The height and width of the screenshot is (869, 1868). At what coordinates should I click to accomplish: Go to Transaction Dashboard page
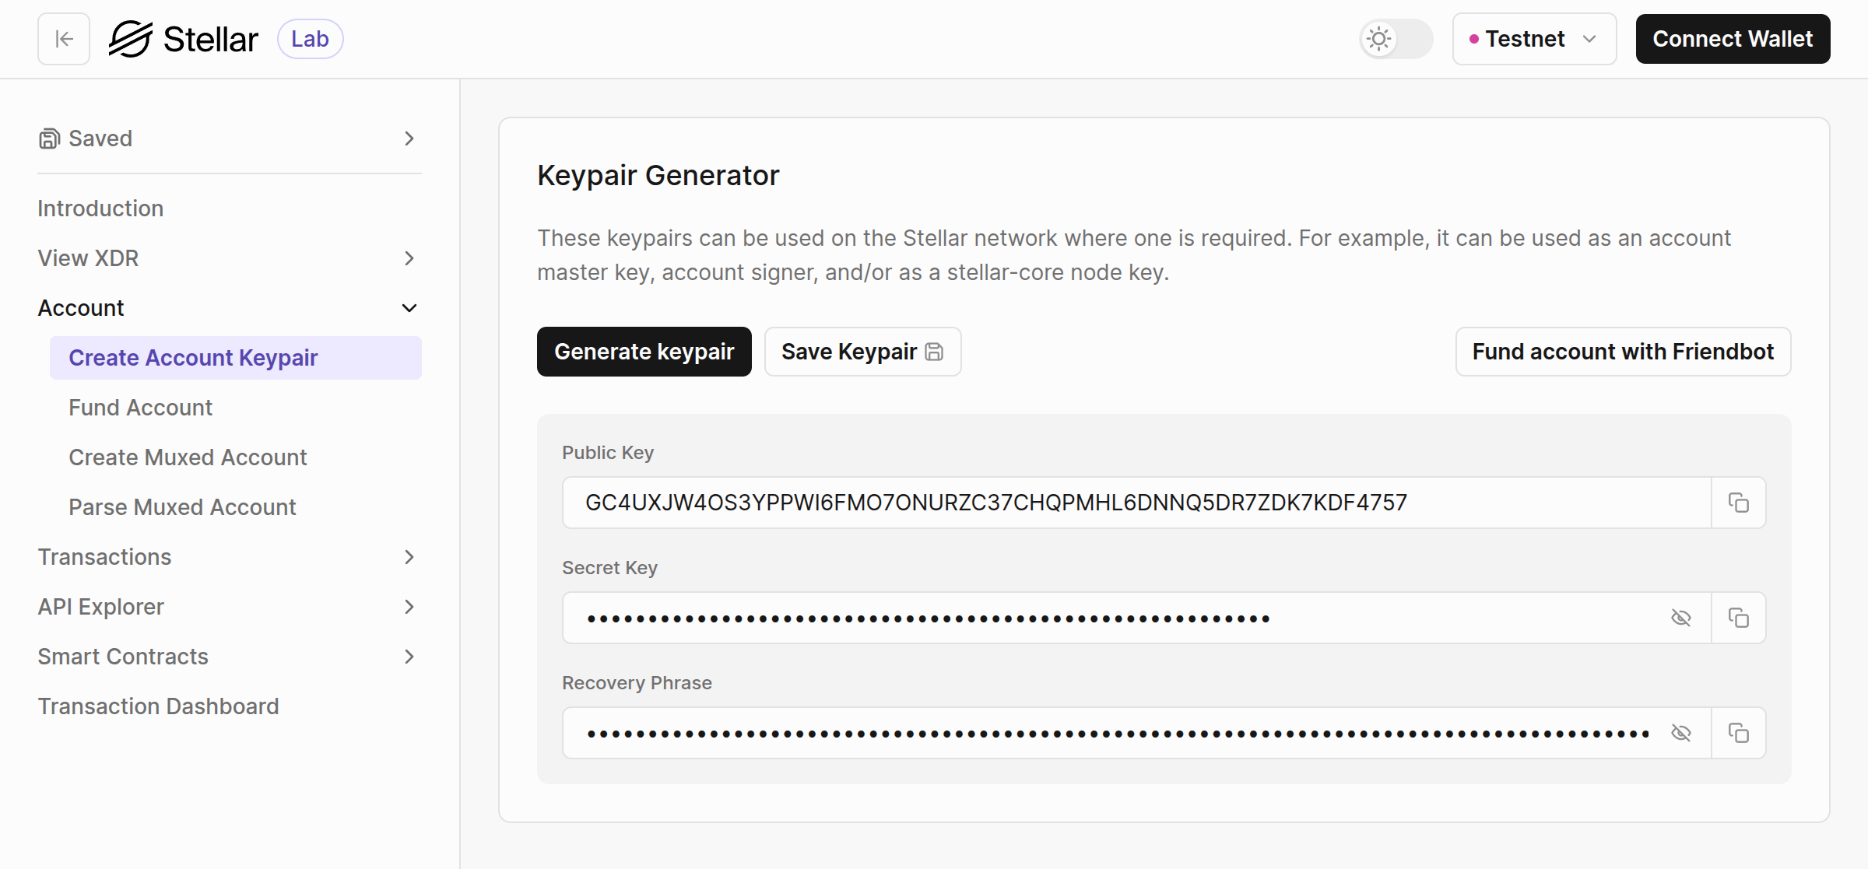point(158,706)
